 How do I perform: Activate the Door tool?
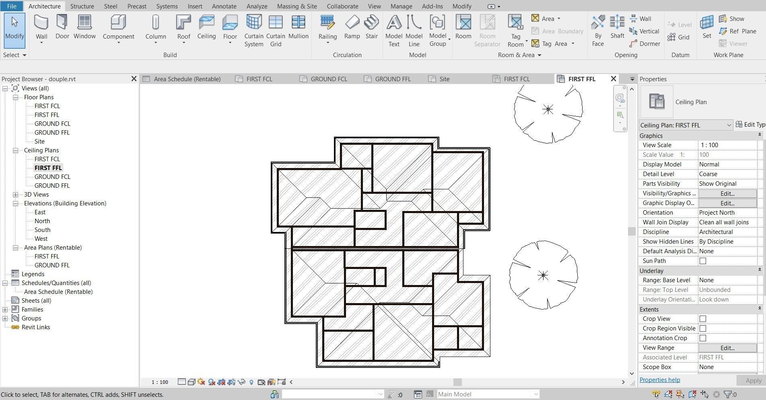pyautogui.click(x=62, y=27)
